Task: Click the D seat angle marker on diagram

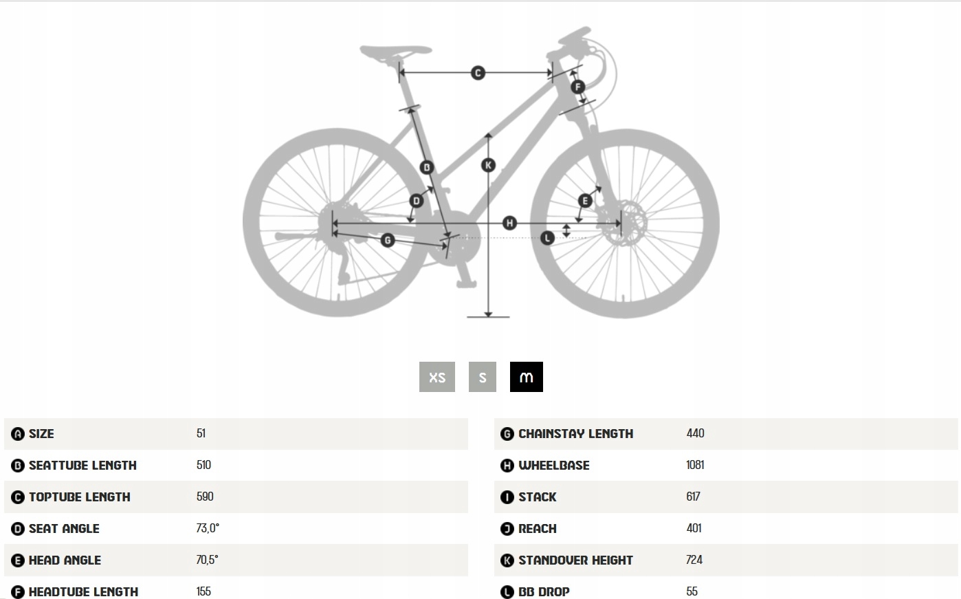Action: 417,201
